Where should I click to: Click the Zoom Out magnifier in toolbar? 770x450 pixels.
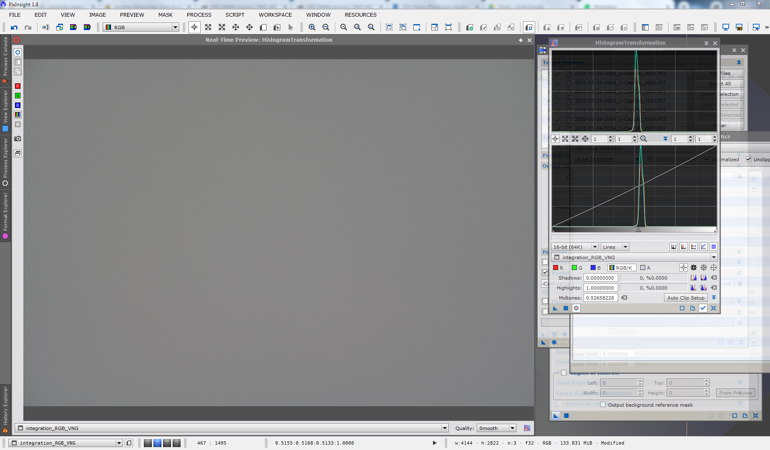pos(326,27)
